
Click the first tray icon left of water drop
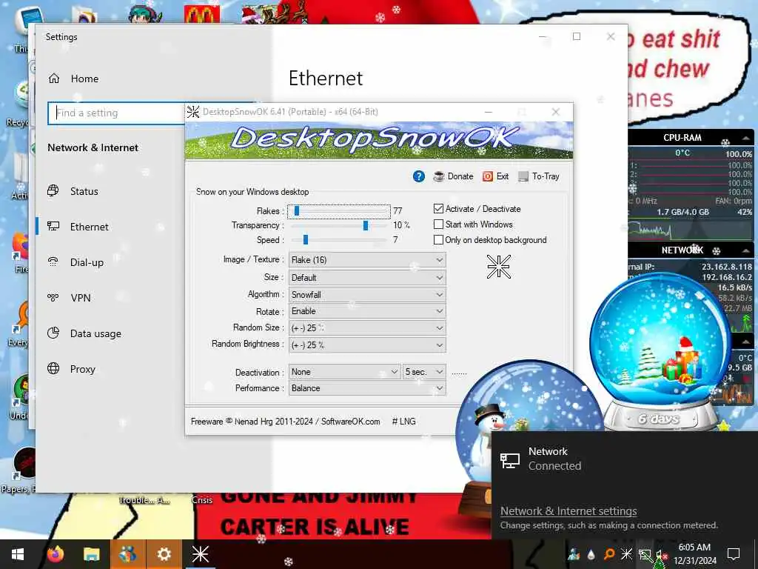(x=574, y=554)
